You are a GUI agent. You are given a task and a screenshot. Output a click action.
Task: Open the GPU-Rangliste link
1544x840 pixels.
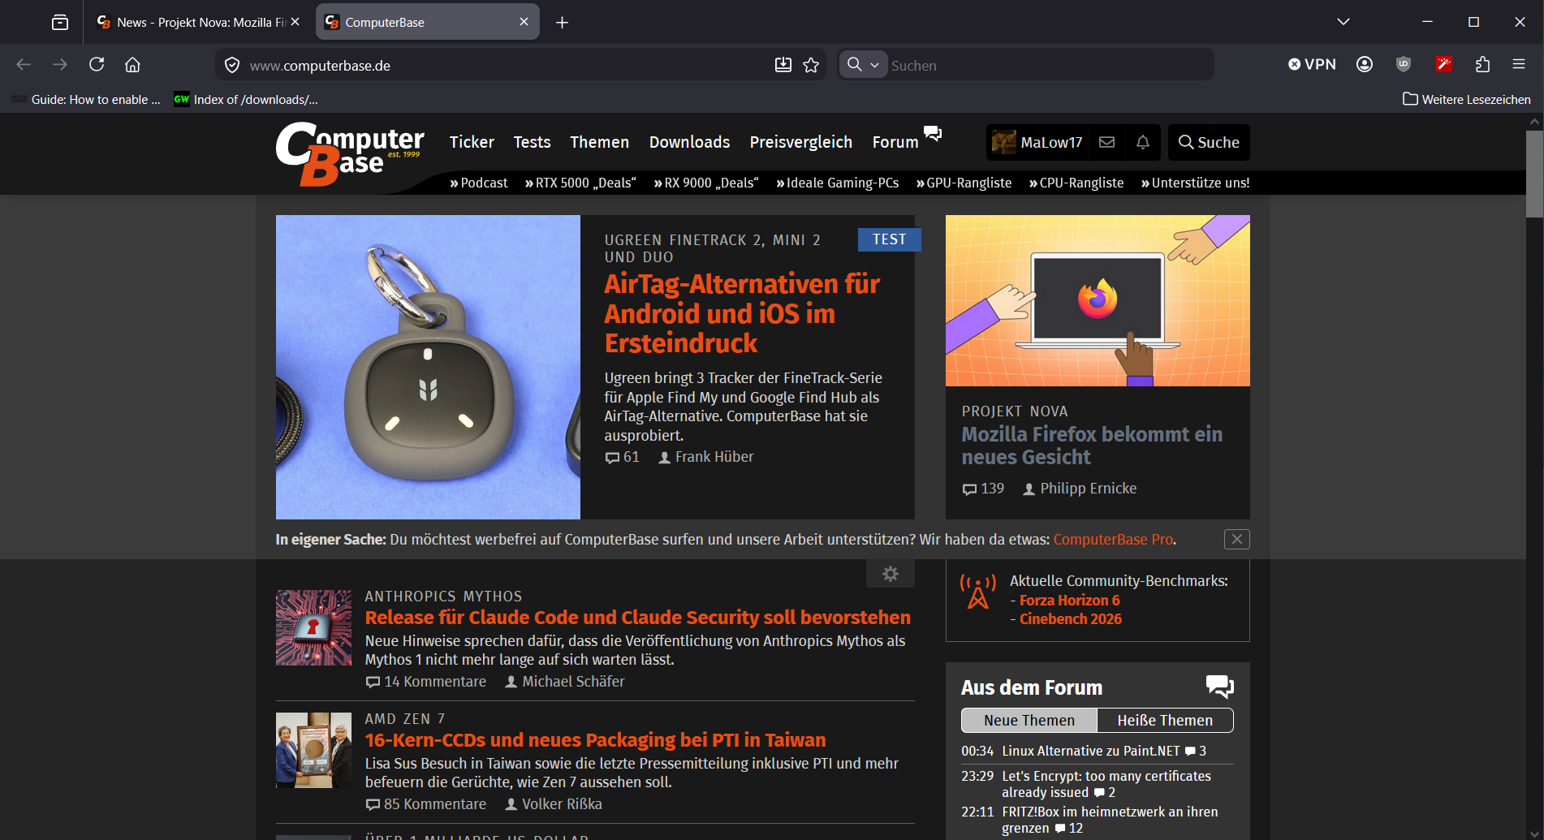tap(964, 183)
